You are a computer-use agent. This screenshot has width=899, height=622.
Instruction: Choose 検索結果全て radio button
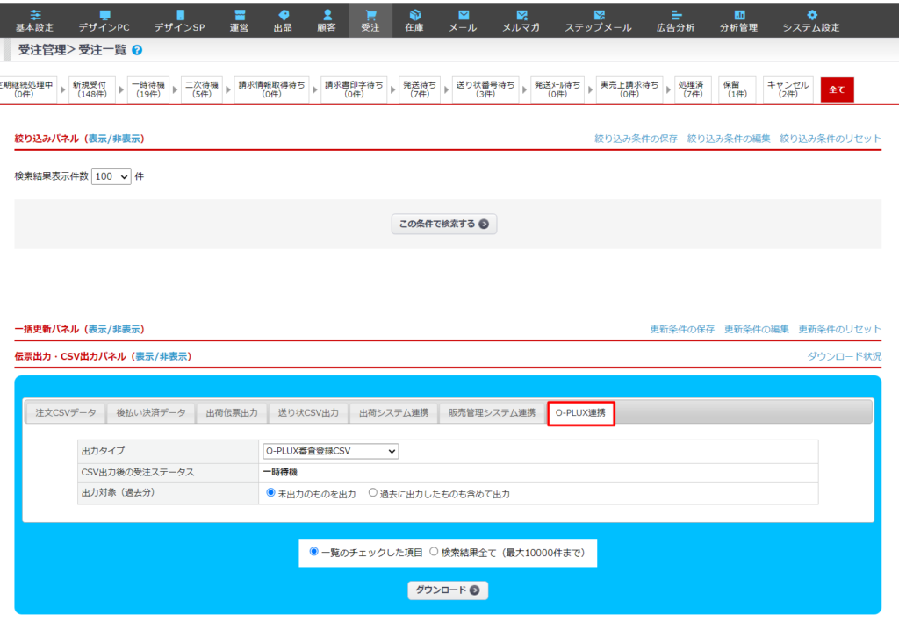coord(434,553)
